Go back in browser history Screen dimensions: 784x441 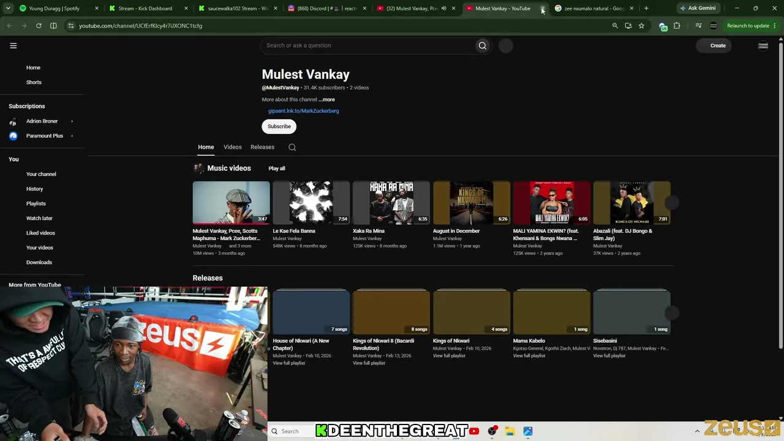(x=9, y=26)
